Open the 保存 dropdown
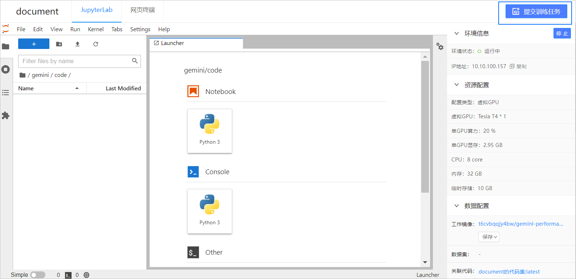This screenshot has height=279, width=576. pyautogui.click(x=489, y=237)
